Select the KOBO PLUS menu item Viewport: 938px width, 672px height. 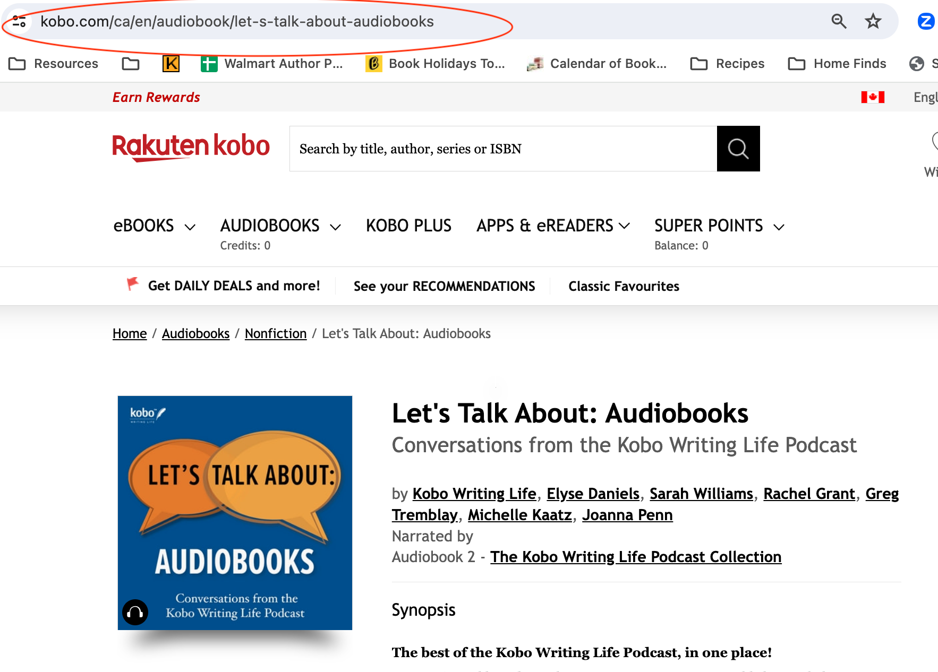(x=408, y=225)
